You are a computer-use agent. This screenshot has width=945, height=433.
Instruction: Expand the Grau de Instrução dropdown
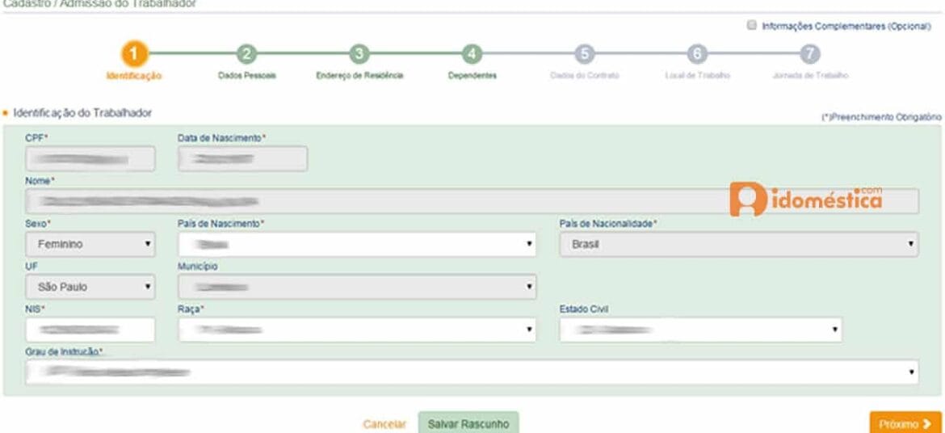[472, 372]
